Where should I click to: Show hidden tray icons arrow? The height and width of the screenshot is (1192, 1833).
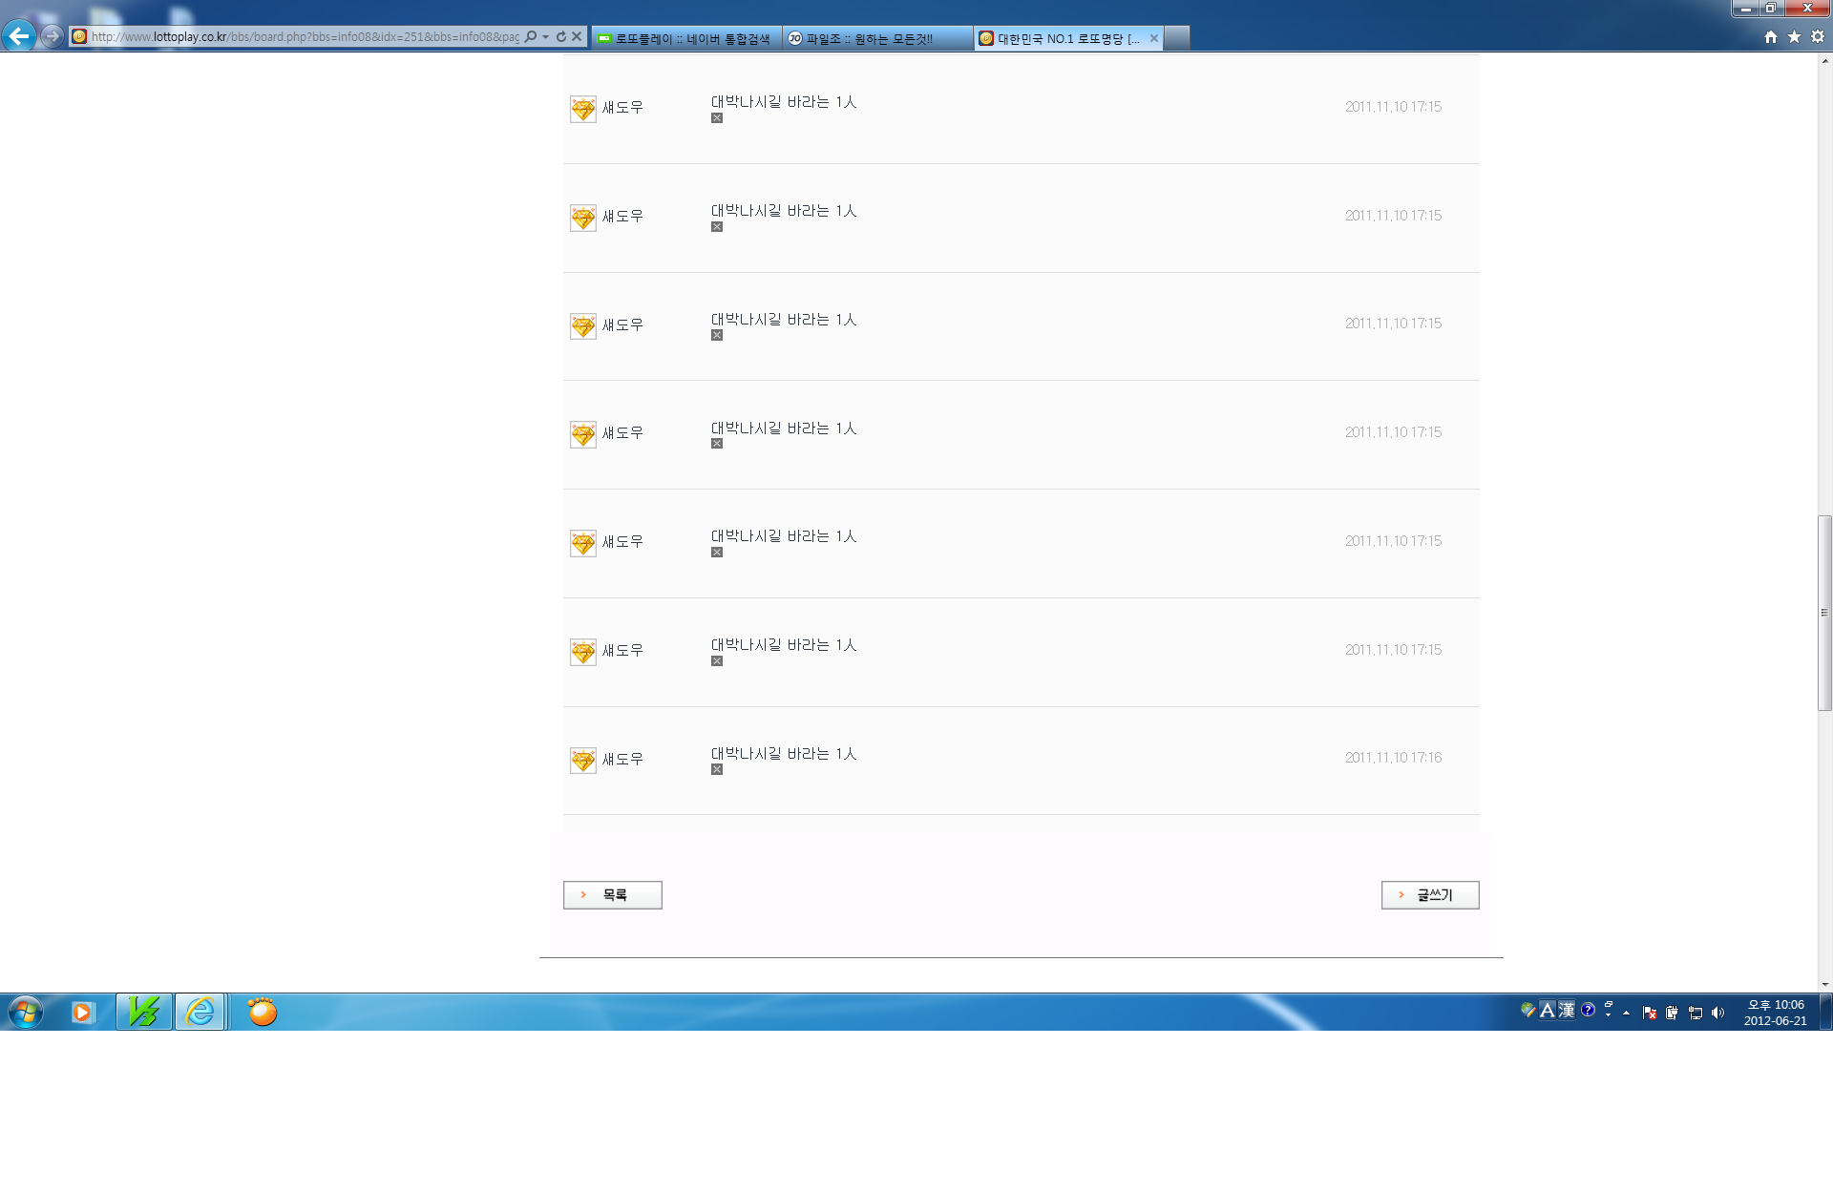click(1626, 1013)
